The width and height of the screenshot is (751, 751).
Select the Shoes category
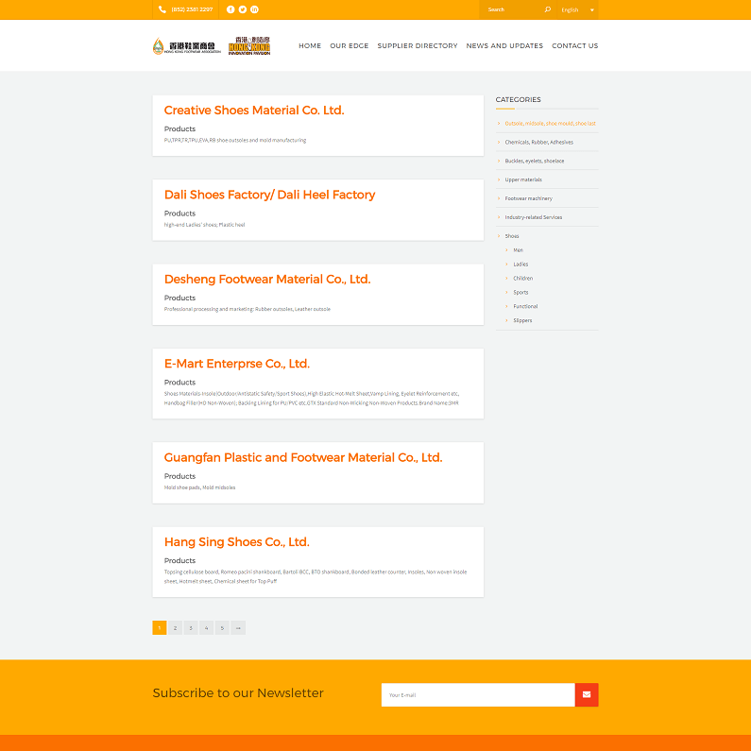pos(511,235)
